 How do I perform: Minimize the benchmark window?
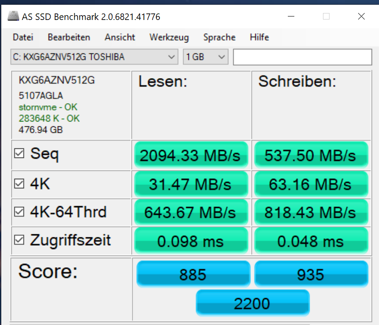[x=291, y=16]
